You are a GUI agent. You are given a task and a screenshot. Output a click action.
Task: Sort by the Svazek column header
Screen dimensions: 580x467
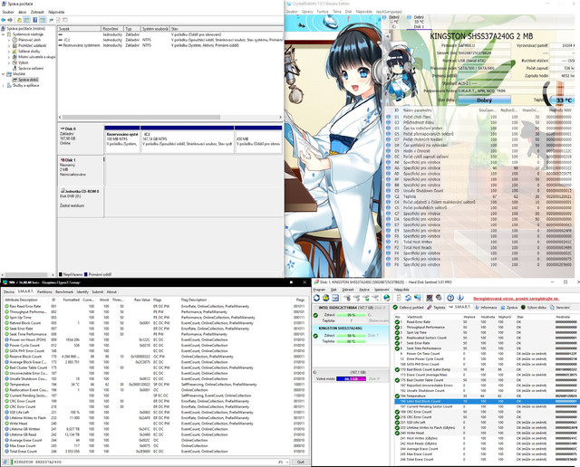80,29
